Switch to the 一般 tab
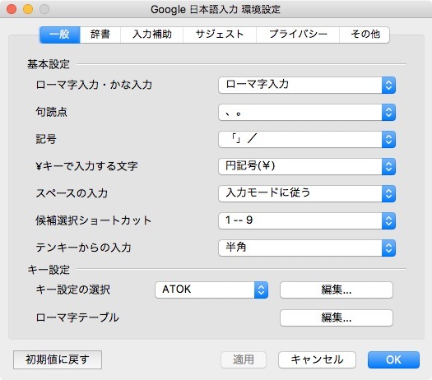This screenshot has height=380, width=432. tap(60, 35)
